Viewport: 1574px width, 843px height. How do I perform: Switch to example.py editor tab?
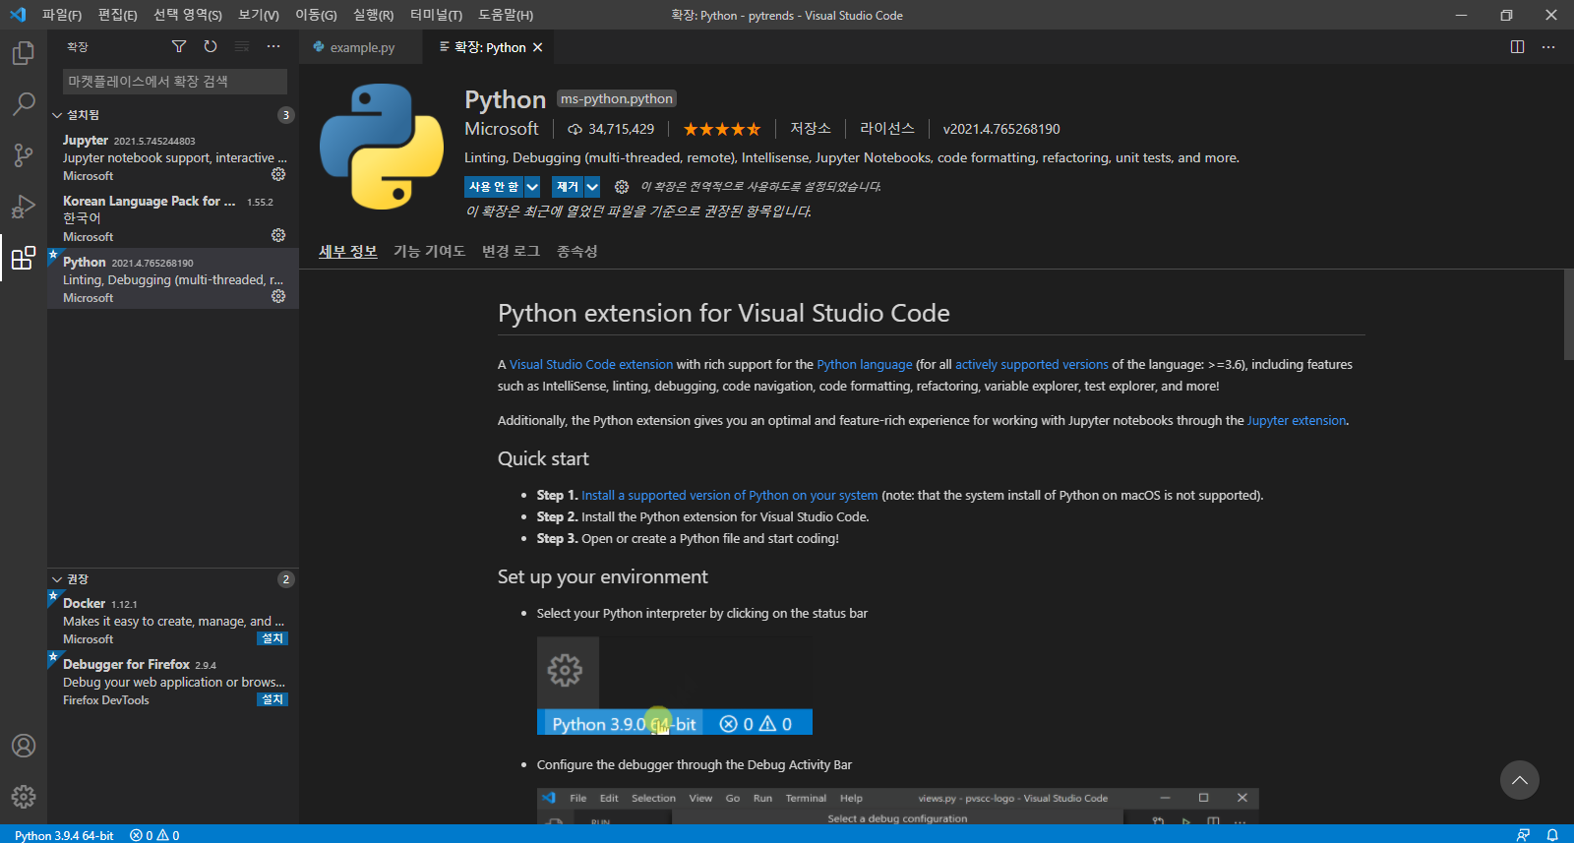click(361, 47)
